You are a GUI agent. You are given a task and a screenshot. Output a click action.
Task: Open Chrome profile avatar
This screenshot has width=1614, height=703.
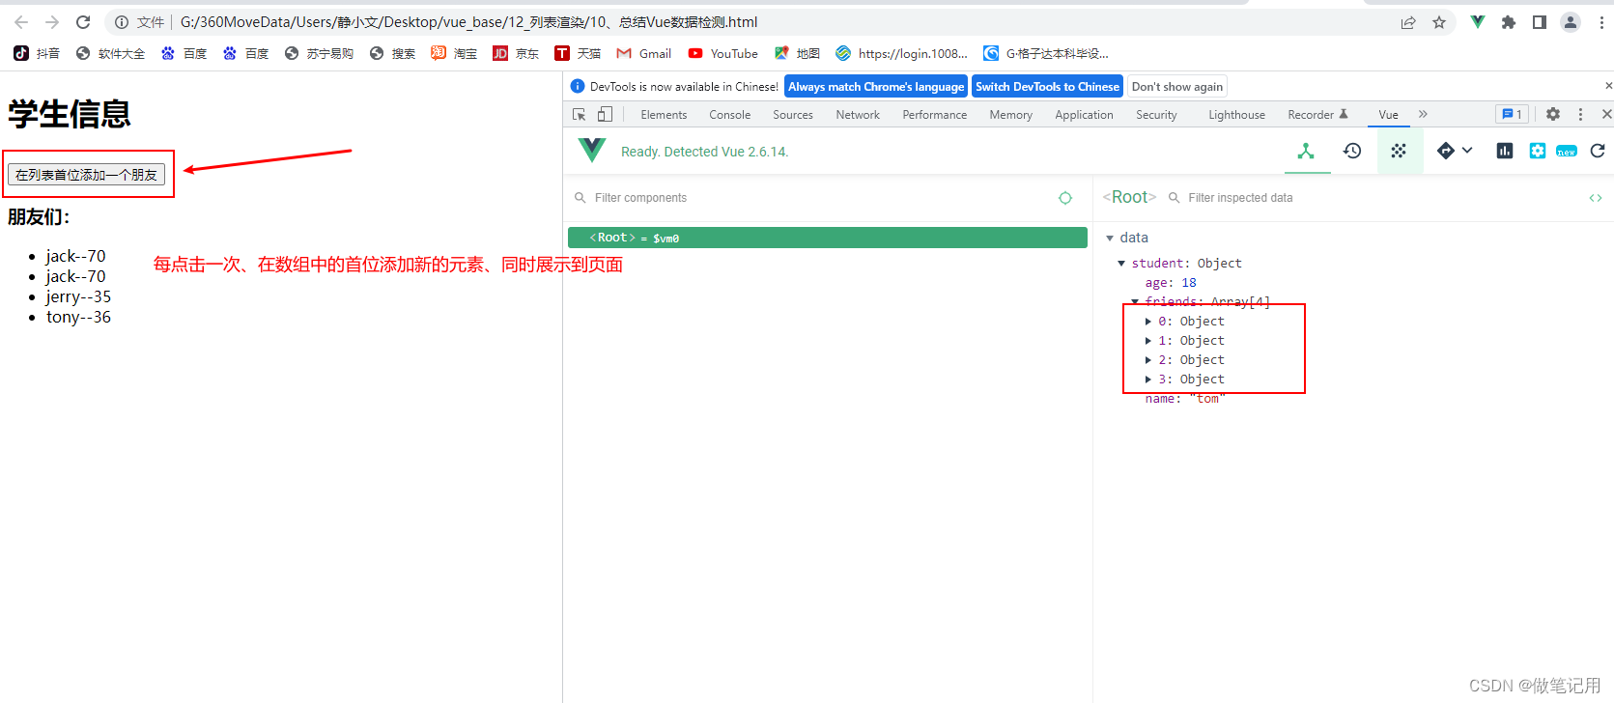[x=1571, y=22]
